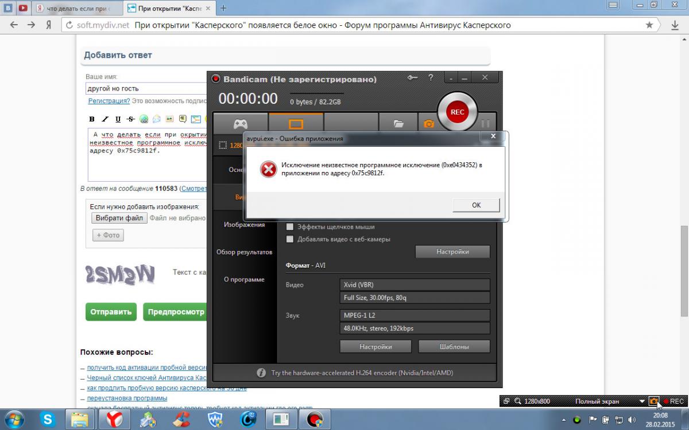Open Windows Start button
Screen dimensions: 689x430
tap(13, 419)
